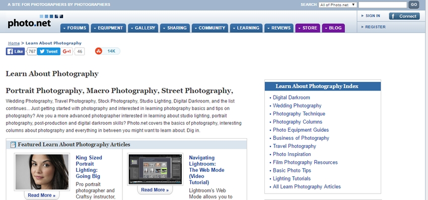This screenshot has height=200, width=428.
Task: Expand the Forums navigation menu
Action: pyautogui.click(x=74, y=28)
